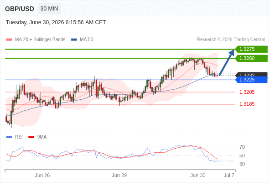Toggle the RSI legend label
This screenshot has height=183, width=269.
[19, 137]
